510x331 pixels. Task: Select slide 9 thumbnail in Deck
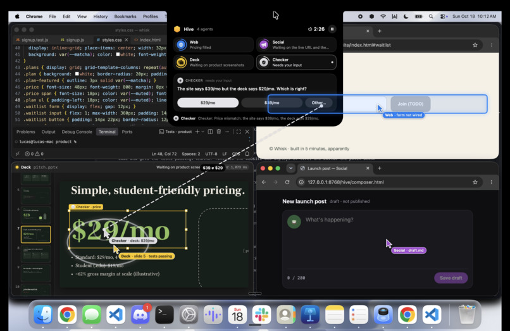click(x=36, y=273)
